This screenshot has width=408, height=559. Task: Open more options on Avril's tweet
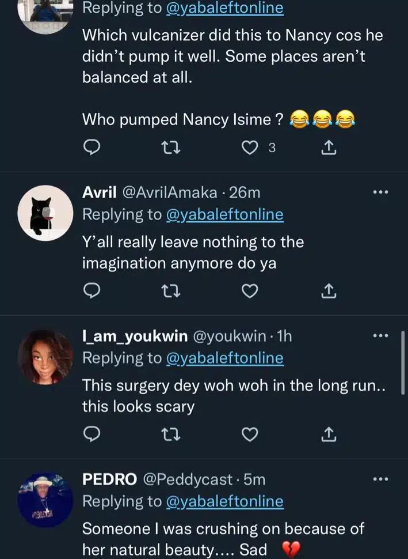point(381,192)
